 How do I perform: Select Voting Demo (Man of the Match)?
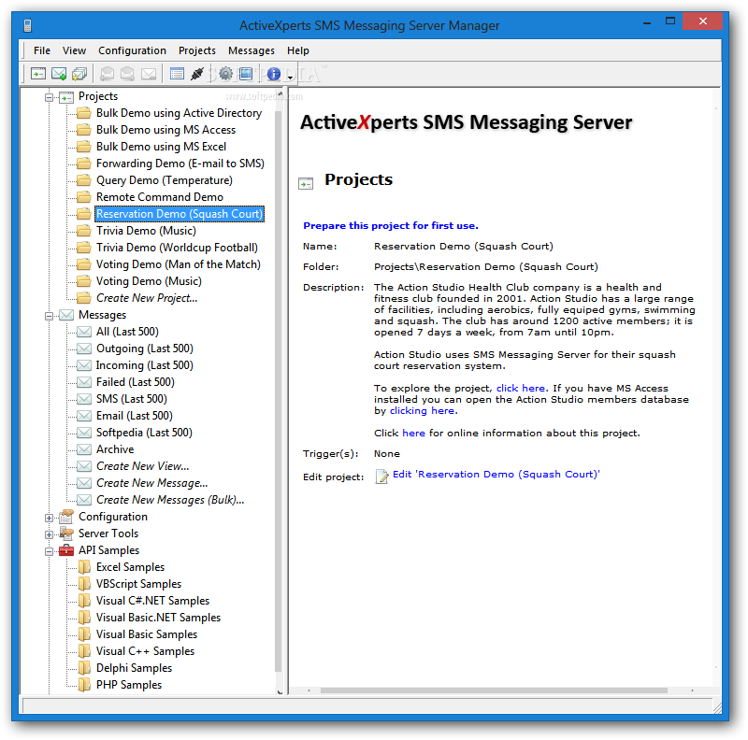[x=179, y=264]
